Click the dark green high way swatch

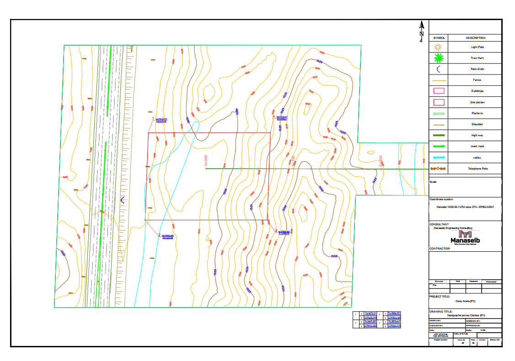[438, 135]
